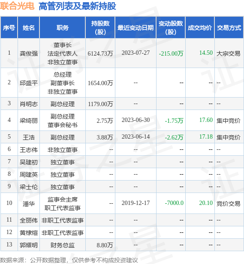Screen dimensions: 244x264
Task: Click the 法定代表人 position text
Action: click(63, 53)
